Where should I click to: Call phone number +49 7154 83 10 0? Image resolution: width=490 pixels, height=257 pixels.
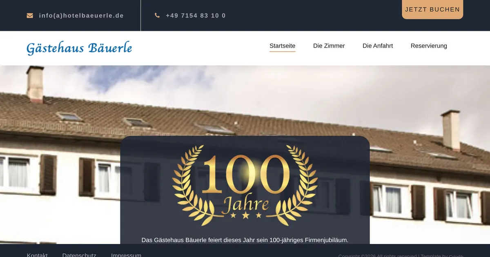click(196, 16)
